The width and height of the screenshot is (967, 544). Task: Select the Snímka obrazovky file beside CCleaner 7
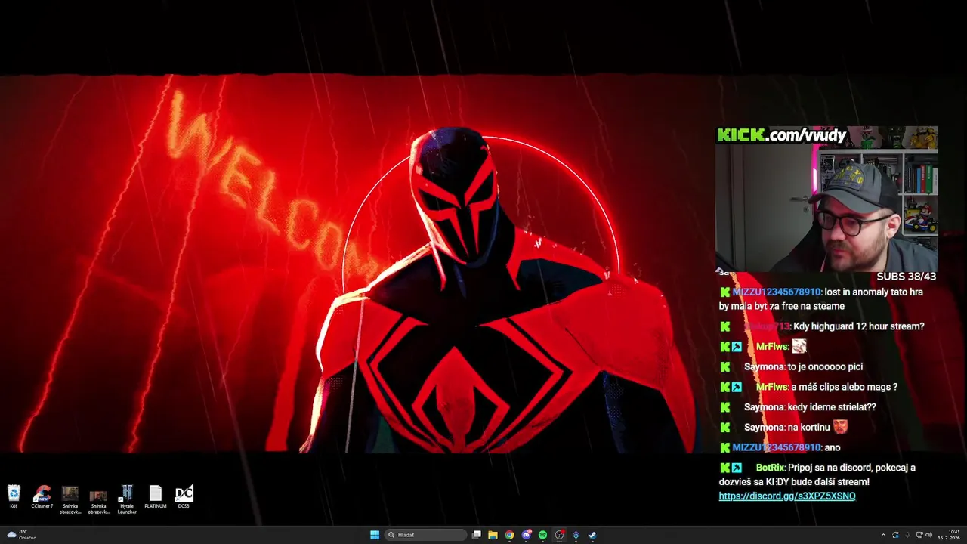pyautogui.click(x=70, y=499)
